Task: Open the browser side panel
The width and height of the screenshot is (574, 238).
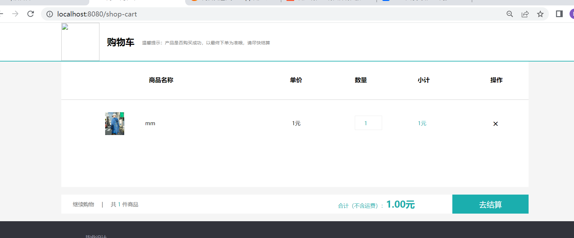Action: [x=559, y=14]
